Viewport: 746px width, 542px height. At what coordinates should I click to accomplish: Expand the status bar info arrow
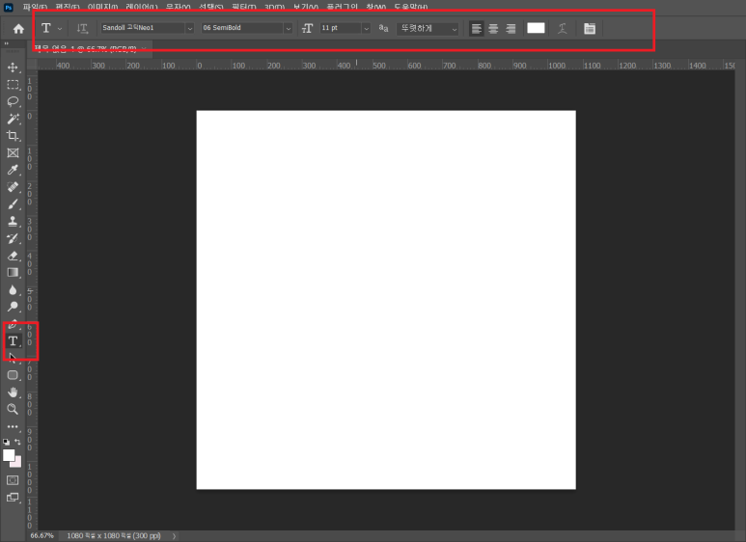tap(174, 536)
